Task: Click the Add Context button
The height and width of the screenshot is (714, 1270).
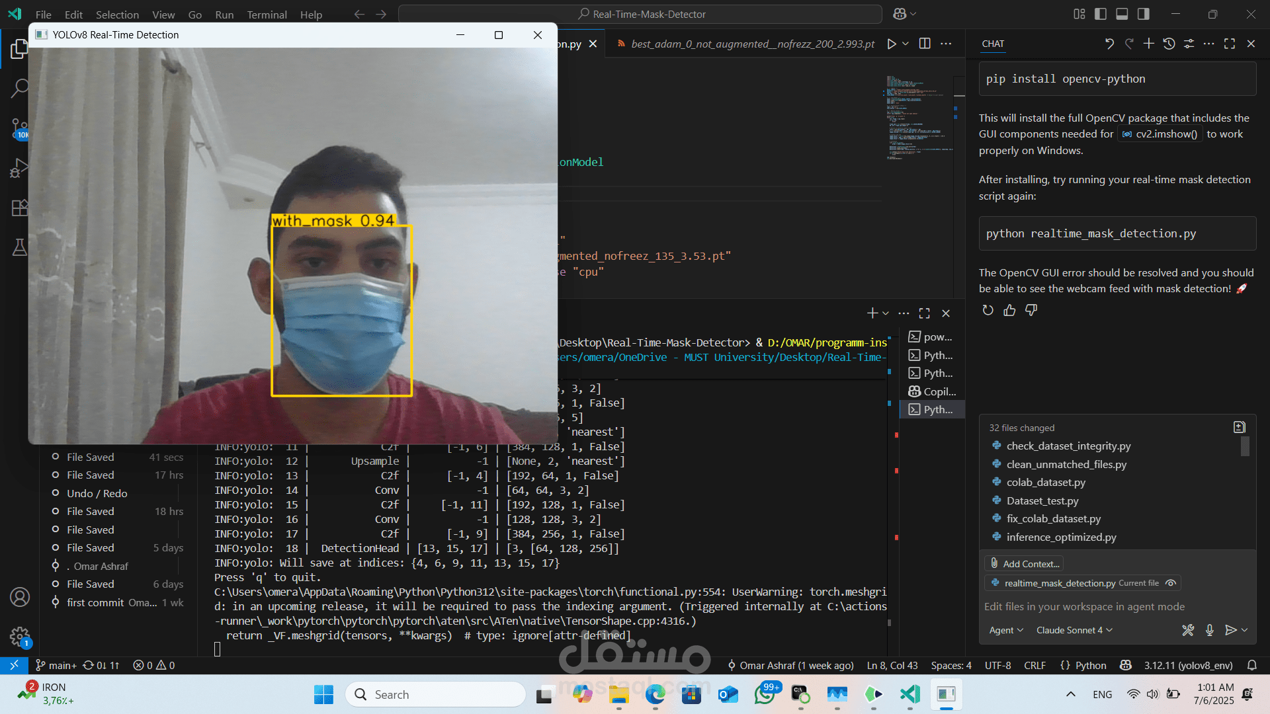Action: click(1025, 564)
